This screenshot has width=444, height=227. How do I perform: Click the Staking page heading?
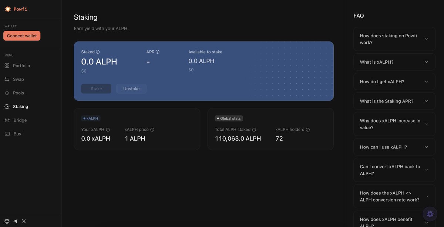pyautogui.click(x=86, y=17)
